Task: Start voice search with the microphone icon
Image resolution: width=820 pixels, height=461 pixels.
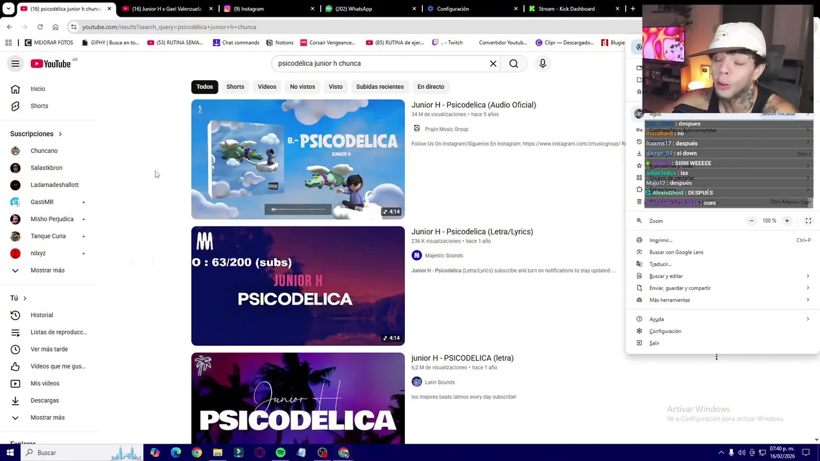Action: (543, 63)
